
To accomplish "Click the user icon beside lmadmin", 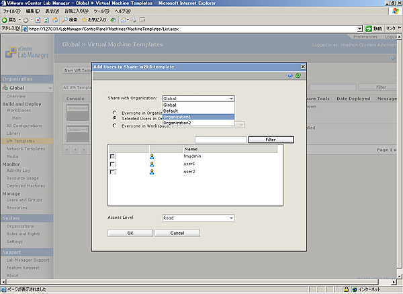I will (x=152, y=156).
